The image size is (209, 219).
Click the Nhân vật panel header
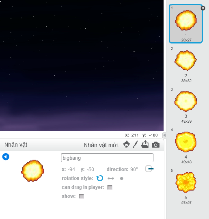click(x=16, y=145)
